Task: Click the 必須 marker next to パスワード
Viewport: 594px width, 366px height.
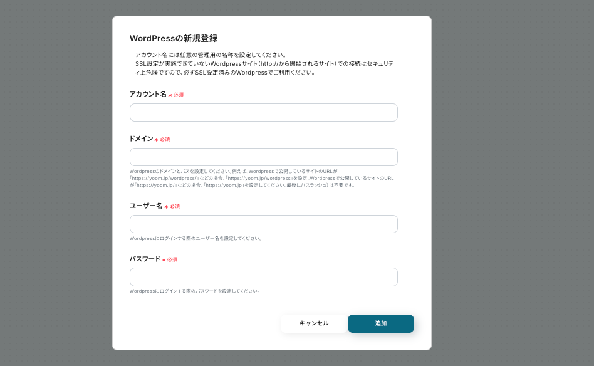Action: tap(172, 259)
